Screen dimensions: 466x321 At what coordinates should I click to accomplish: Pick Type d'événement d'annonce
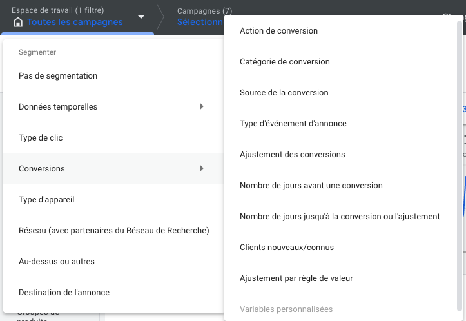(x=293, y=124)
